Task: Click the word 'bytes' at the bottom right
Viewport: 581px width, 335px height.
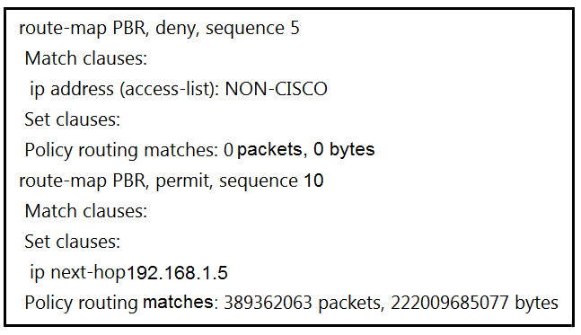Action: tap(536, 303)
